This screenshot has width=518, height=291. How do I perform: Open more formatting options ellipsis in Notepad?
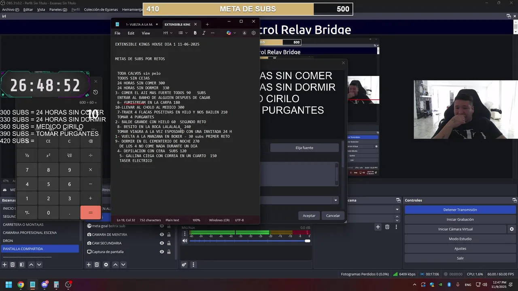tap(212, 33)
